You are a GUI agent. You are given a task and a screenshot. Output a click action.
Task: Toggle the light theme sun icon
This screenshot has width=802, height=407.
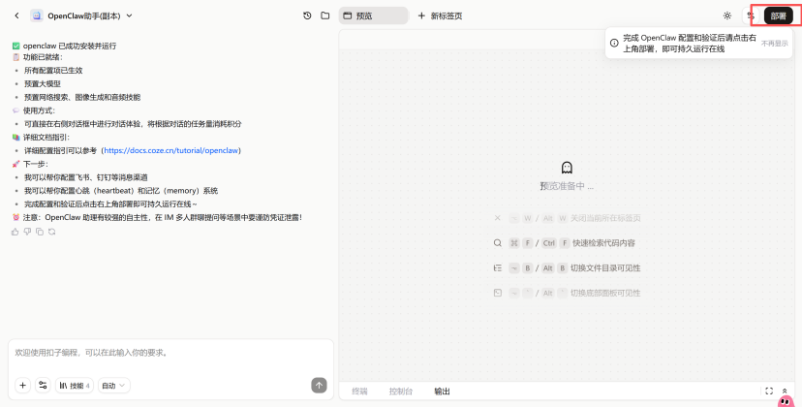[727, 16]
